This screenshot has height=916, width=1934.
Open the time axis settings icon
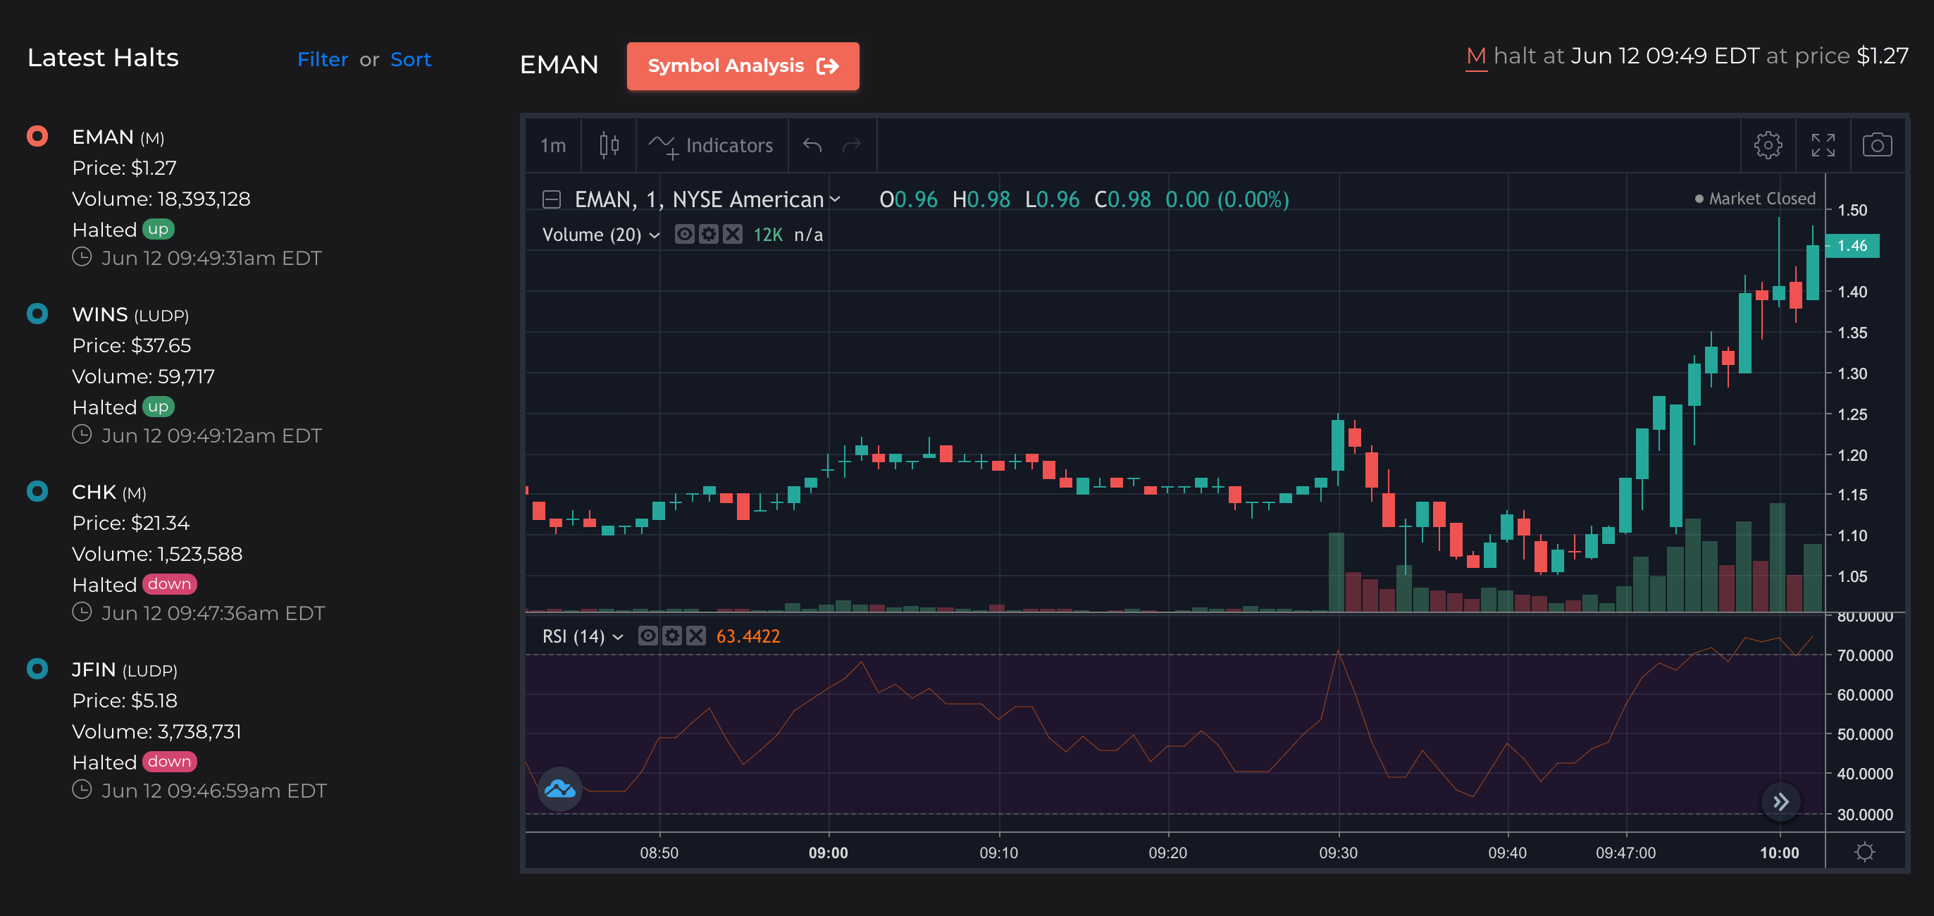(x=1864, y=851)
